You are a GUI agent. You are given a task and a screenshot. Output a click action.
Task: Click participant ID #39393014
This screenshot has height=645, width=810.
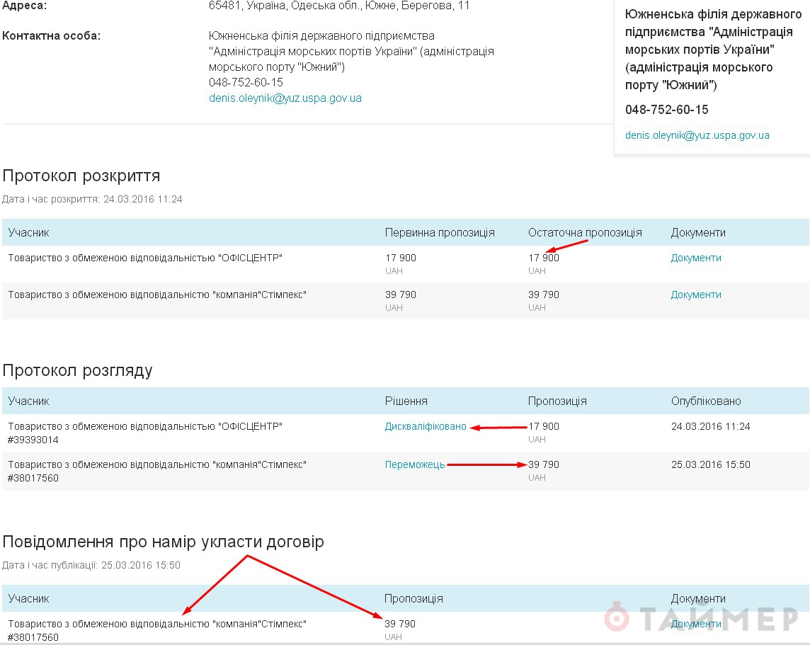point(33,440)
